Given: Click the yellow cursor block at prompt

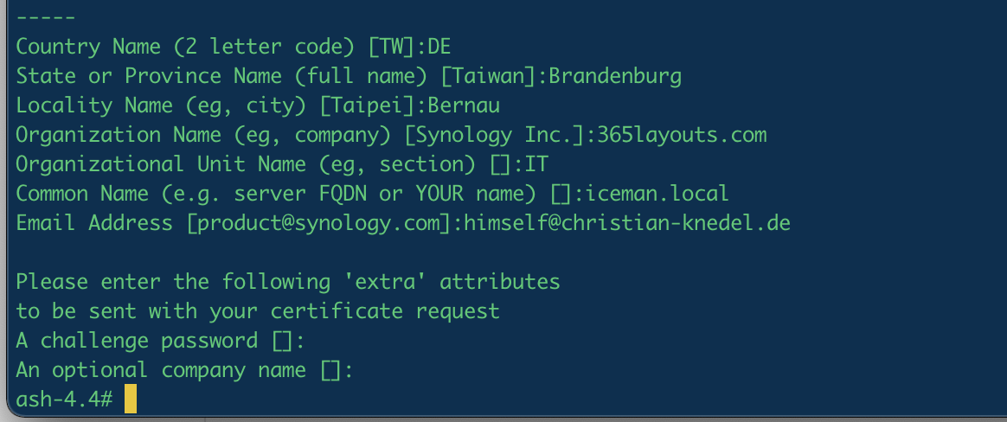Looking at the screenshot, I should [131, 399].
